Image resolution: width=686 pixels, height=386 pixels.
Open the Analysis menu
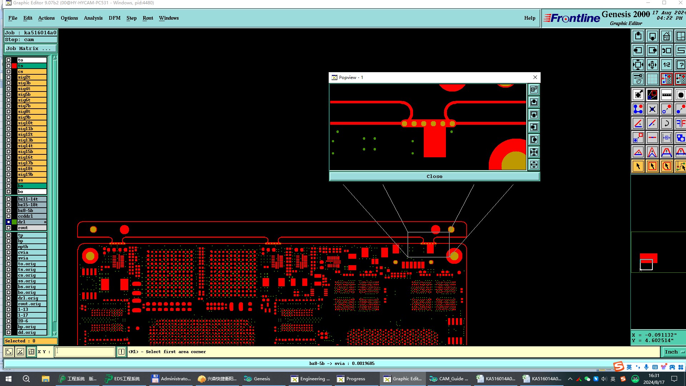[93, 18]
